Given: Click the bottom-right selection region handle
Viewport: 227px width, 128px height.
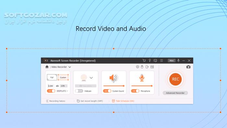Looking at the screenshot, I should (221, 112).
